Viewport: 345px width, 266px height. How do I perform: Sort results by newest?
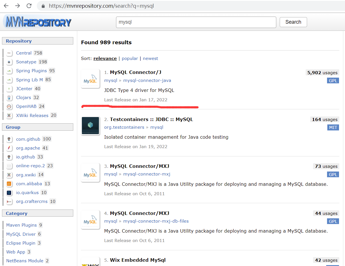(150, 59)
